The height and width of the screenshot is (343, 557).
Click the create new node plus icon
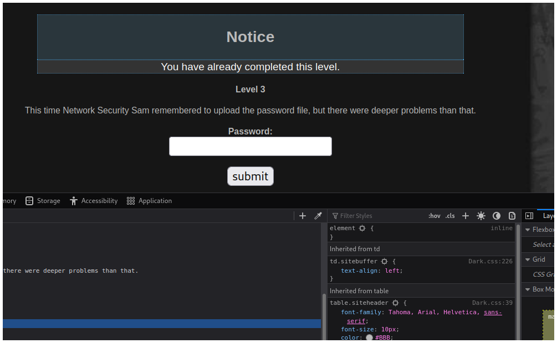(x=303, y=216)
